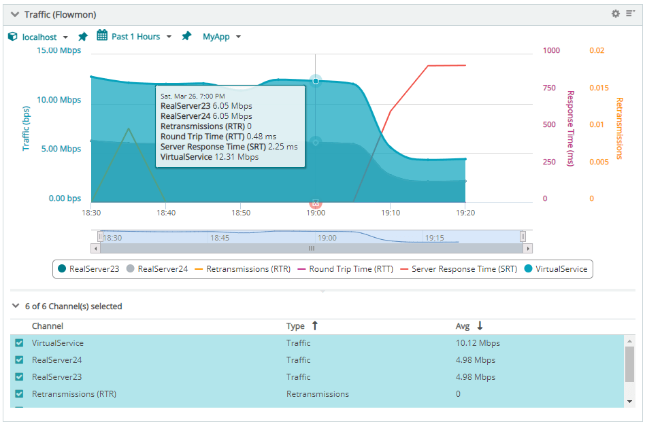Click the widget menu lines icon

[x=630, y=14]
